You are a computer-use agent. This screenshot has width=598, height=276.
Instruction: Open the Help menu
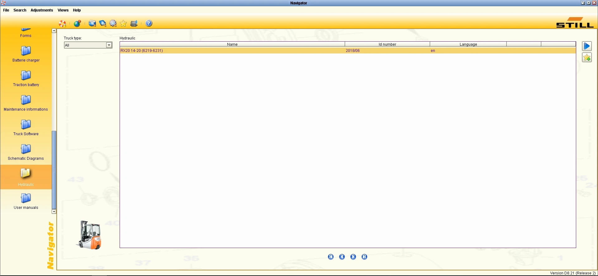[77, 10]
